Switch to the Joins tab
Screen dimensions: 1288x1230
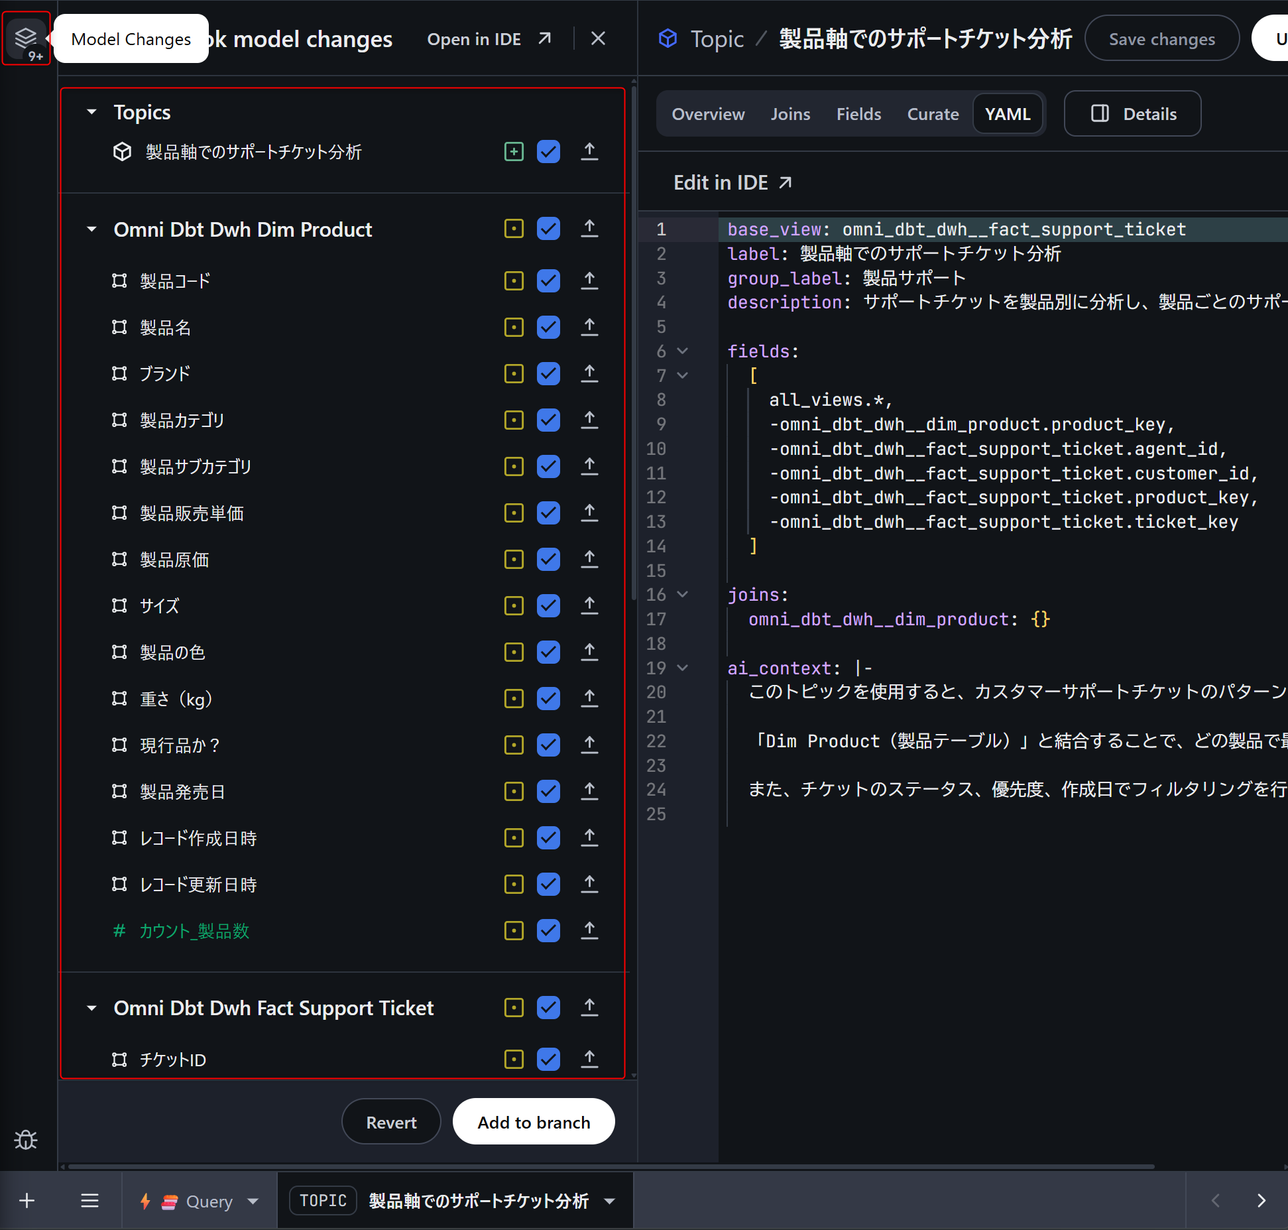coord(790,114)
